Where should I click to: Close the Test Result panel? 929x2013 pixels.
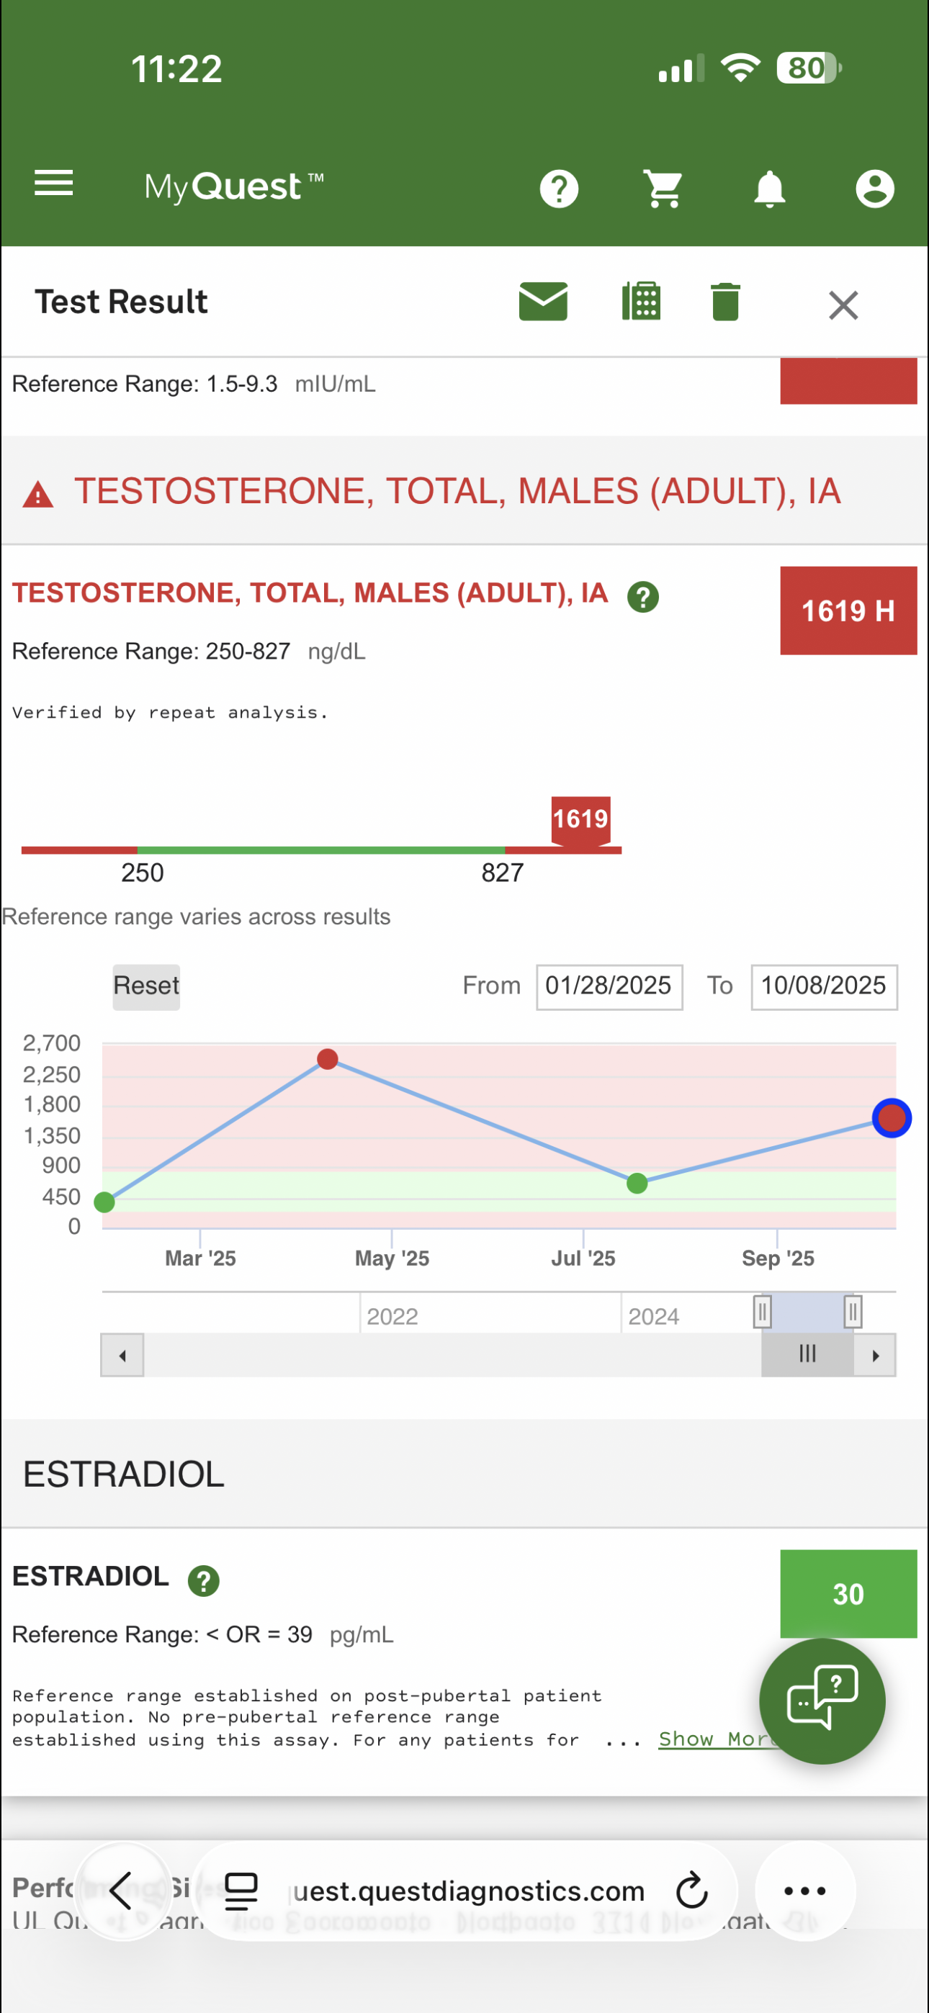[x=843, y=305]
